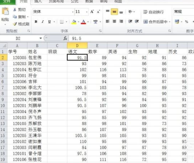The width and height of the screenshot is (194, 163).
Task: Click the percent style icon
Action: tap(187, 22)
